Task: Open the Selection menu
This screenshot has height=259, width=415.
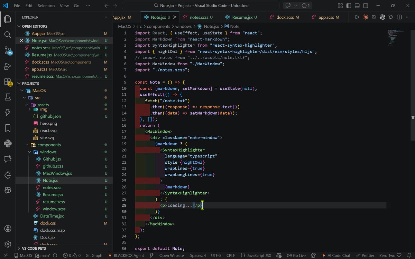Action: pos(46,6)
